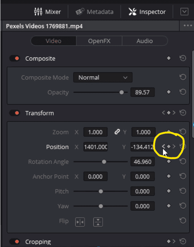Reset Anchor Point values

[183, 176]
